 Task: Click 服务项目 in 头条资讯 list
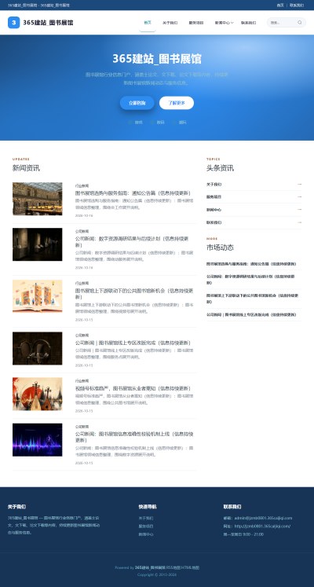[x=214, y=197]
